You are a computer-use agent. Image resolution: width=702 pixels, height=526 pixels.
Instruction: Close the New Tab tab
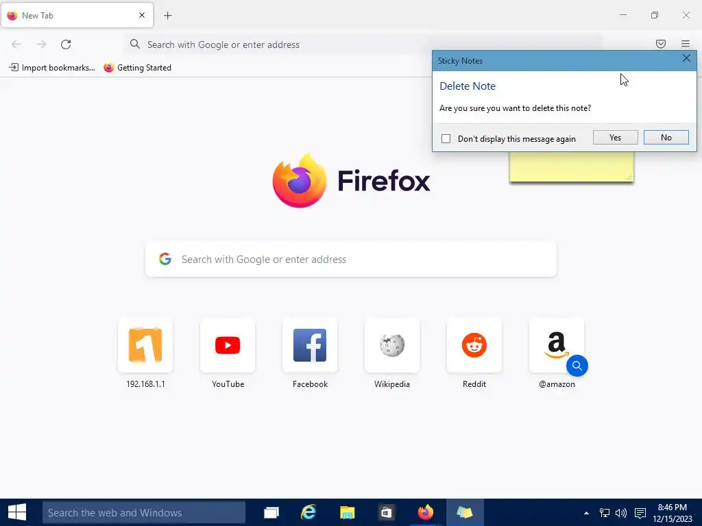tap(142, 15)
